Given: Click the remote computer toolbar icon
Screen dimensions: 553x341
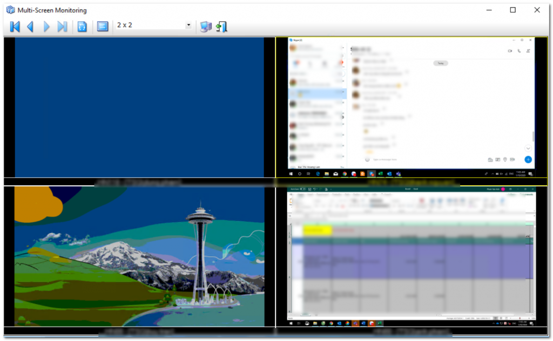Looking at the screenshot, I should pos(206,27).
